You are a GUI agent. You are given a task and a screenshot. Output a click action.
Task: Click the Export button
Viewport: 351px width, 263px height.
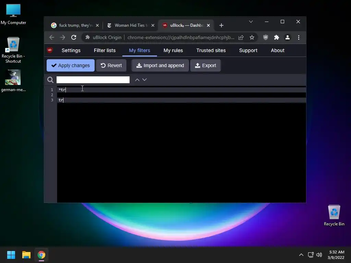pyautogui.click(x=206, y=65)
